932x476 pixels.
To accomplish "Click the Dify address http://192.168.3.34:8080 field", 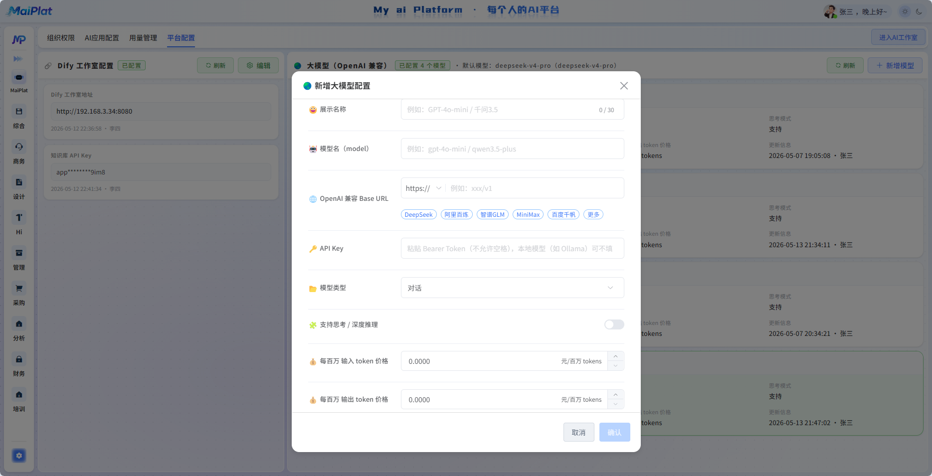I will tap(161, 111).
